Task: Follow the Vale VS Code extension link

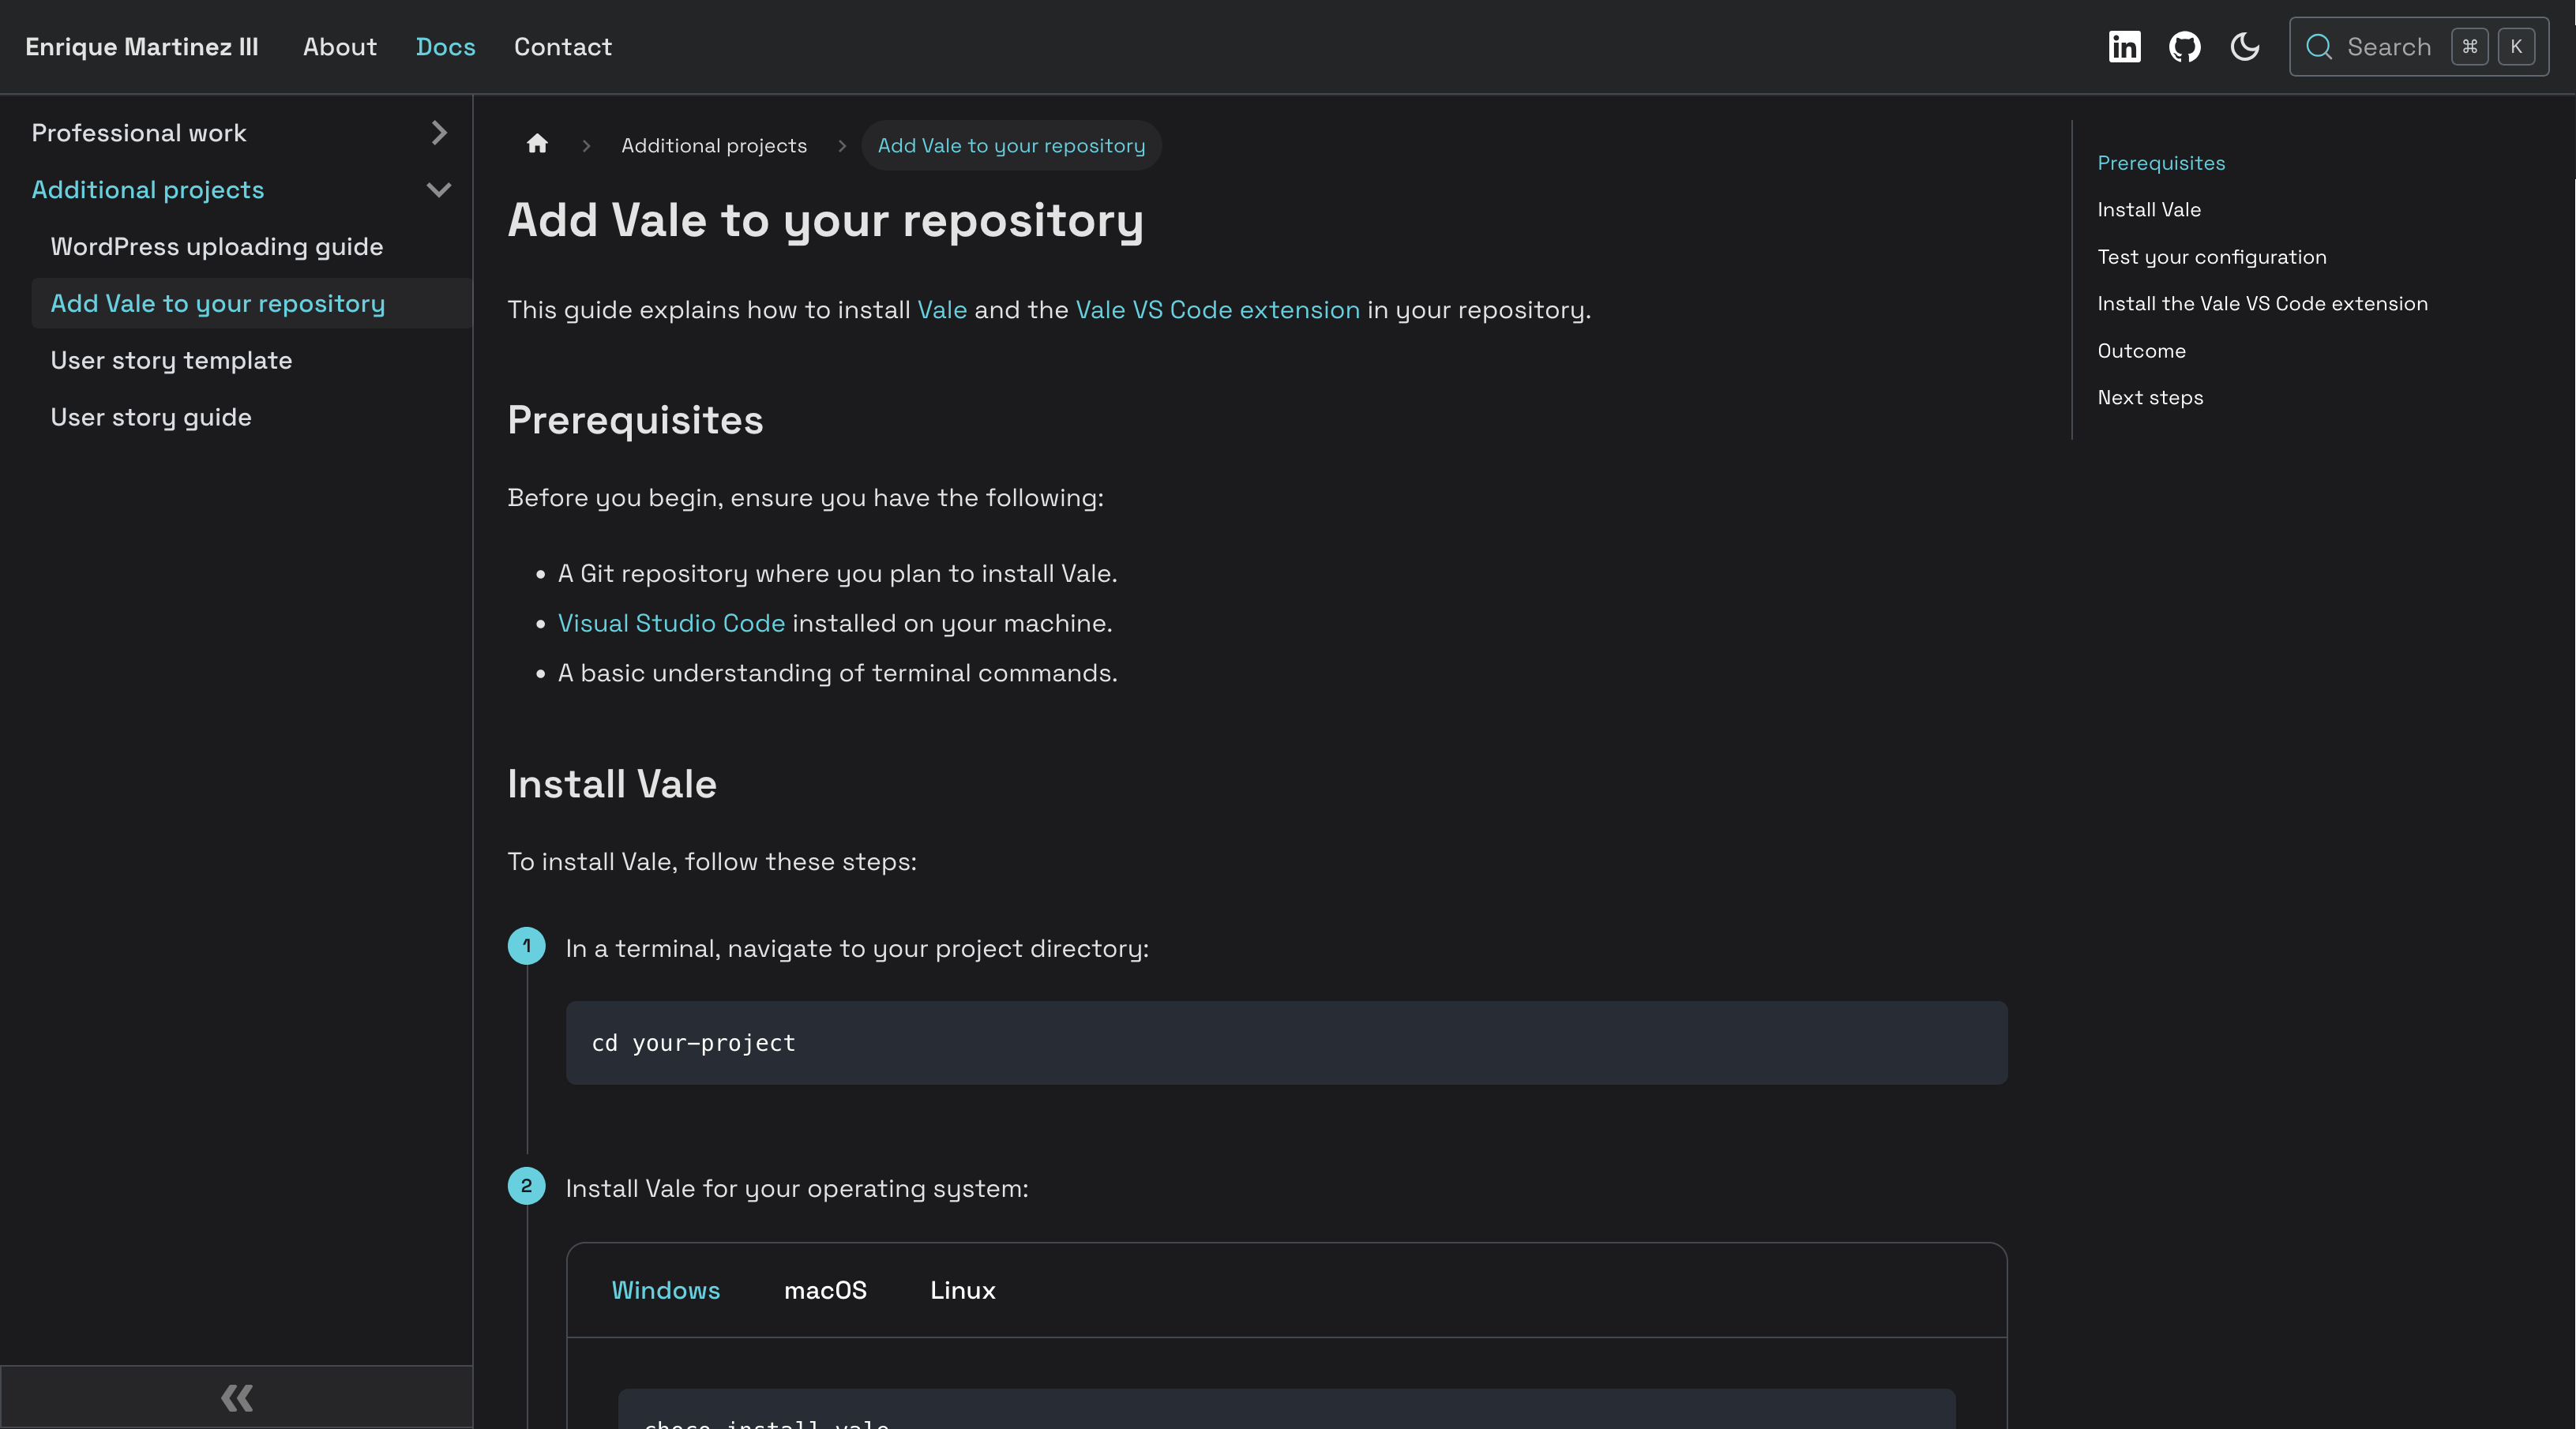Action: [x=1217, y=310]
